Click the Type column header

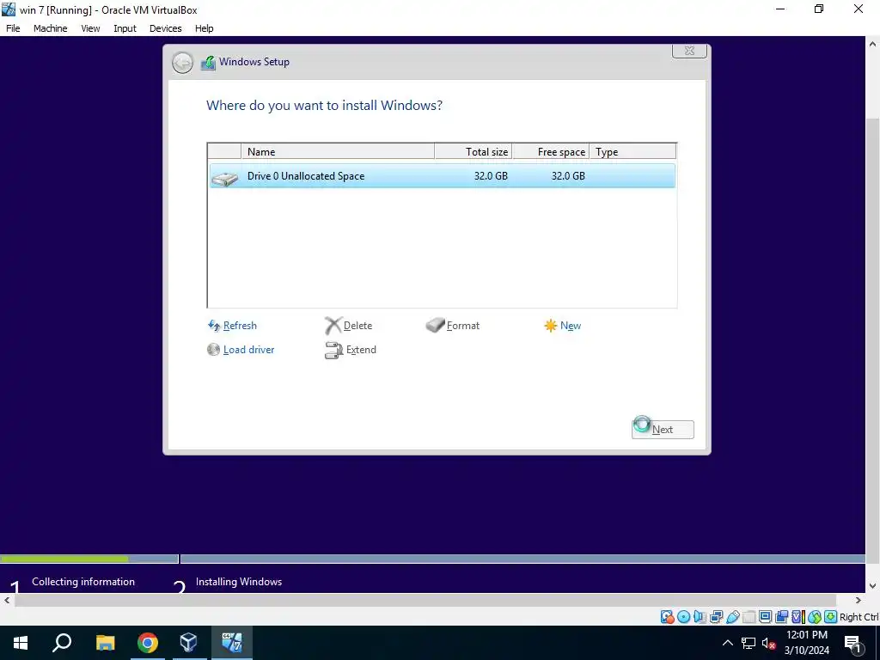pyautogui.click(x=633, y=151)
